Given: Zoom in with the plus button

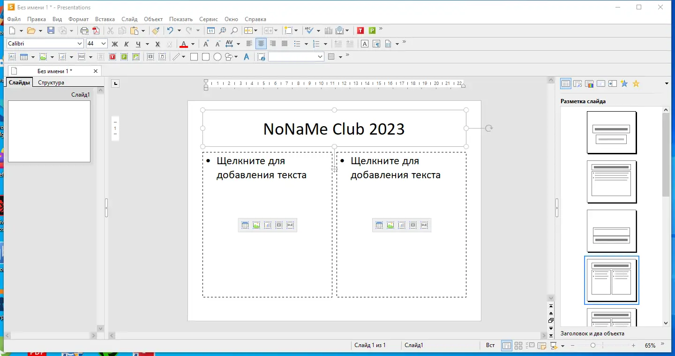Looking at the screenshot, I should [633, 346].
